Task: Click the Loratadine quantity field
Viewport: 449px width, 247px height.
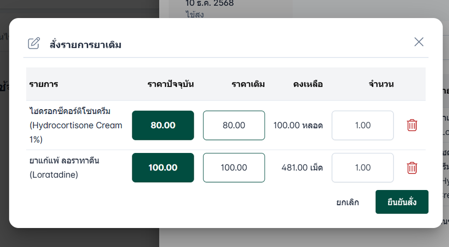Action: [x=363, y=168]
